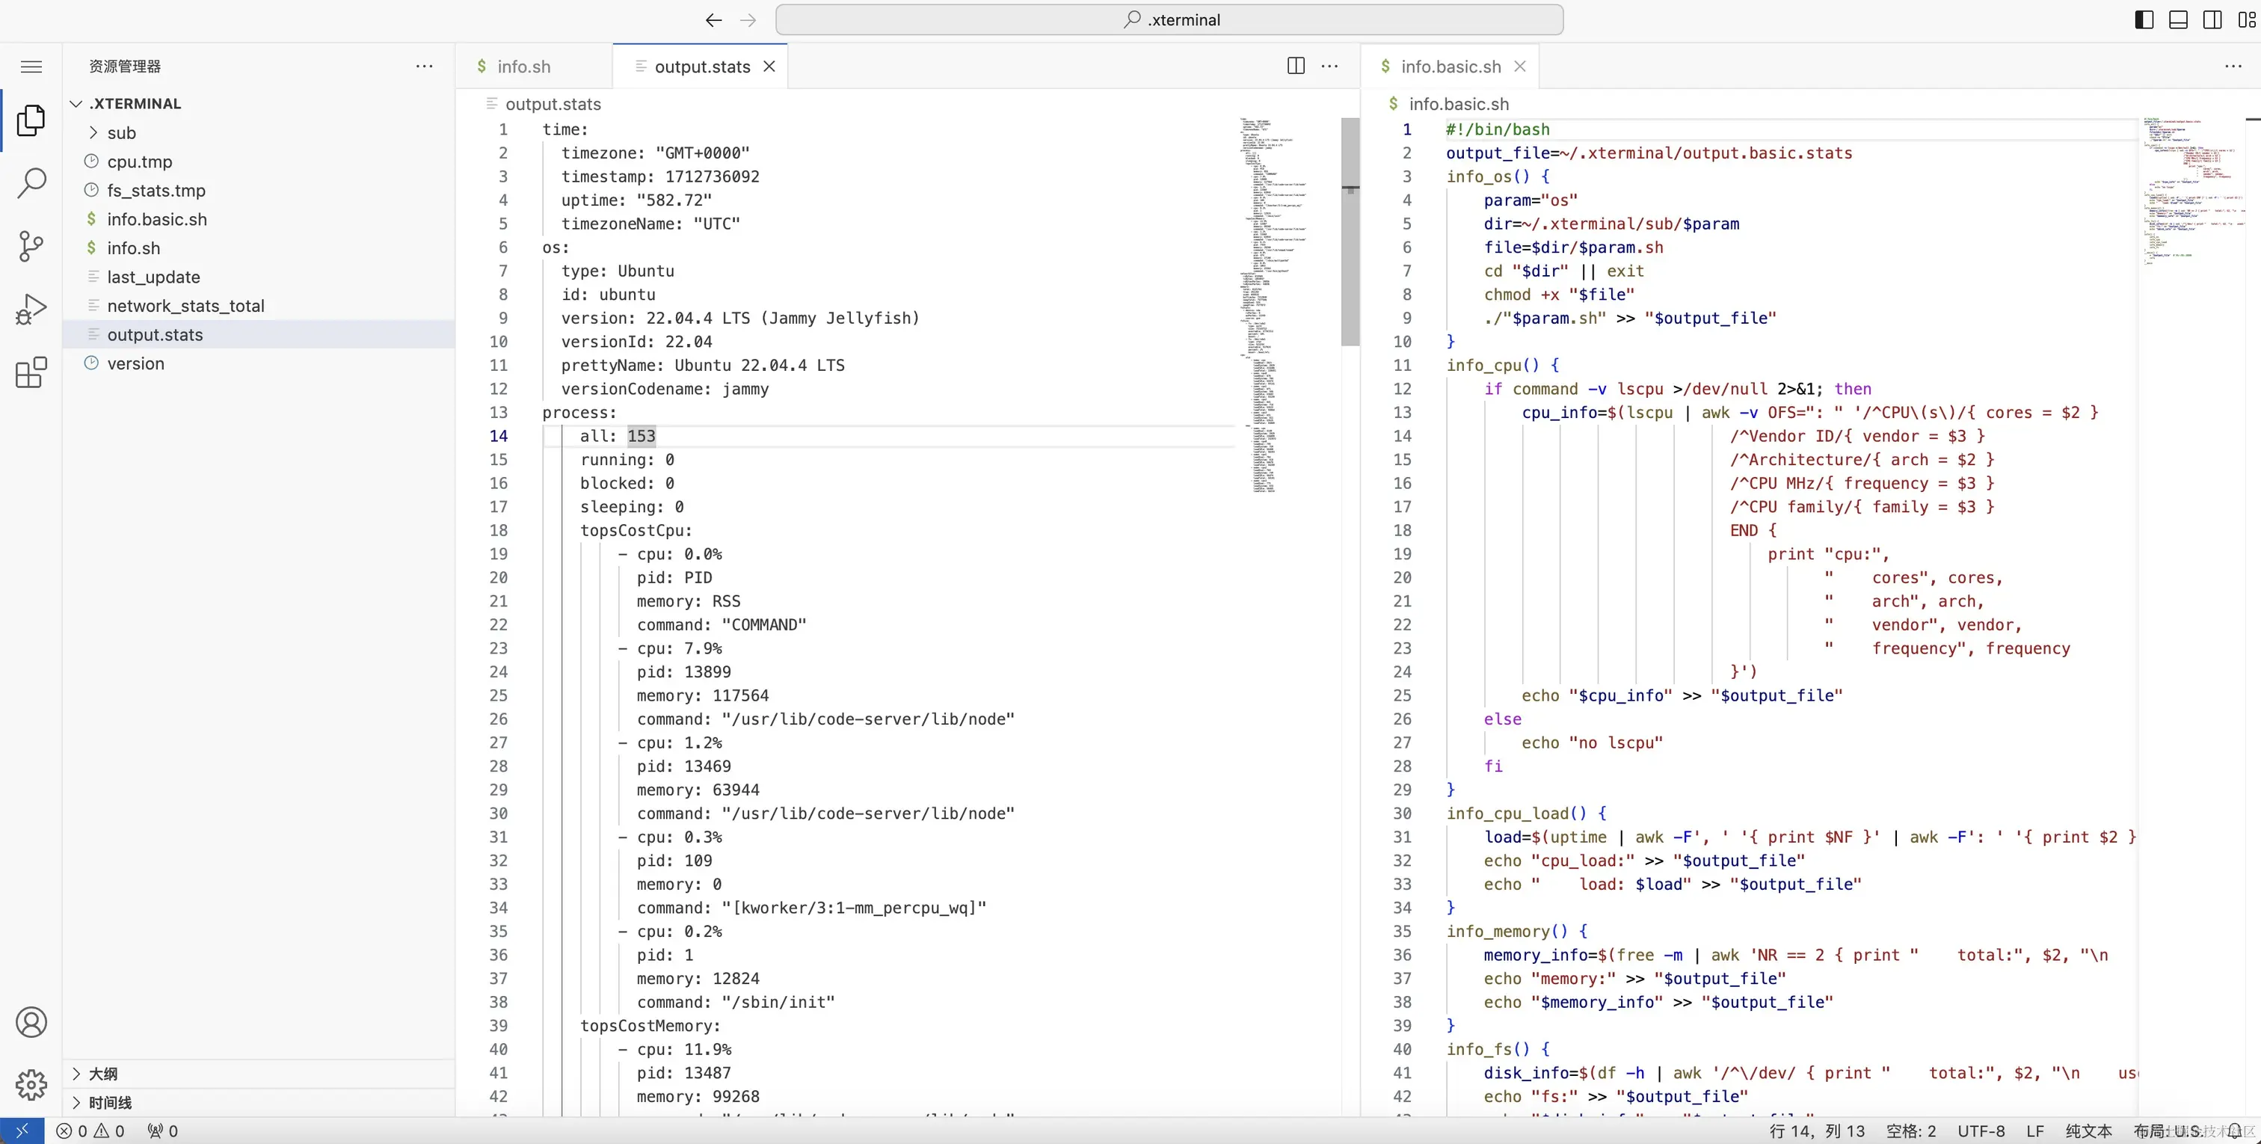2261x1144 pixels.
Task: Toggle the bottom panel visibility
Action: tap(2179, 19)
